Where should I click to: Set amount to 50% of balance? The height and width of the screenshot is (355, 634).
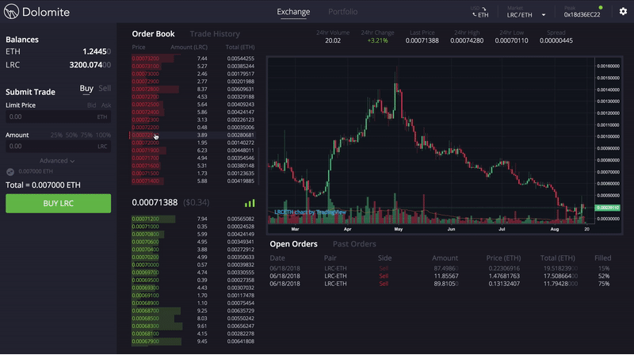point(71,135)
